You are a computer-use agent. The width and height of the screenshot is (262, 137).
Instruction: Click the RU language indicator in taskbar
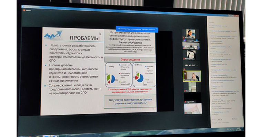pos(228,129)
